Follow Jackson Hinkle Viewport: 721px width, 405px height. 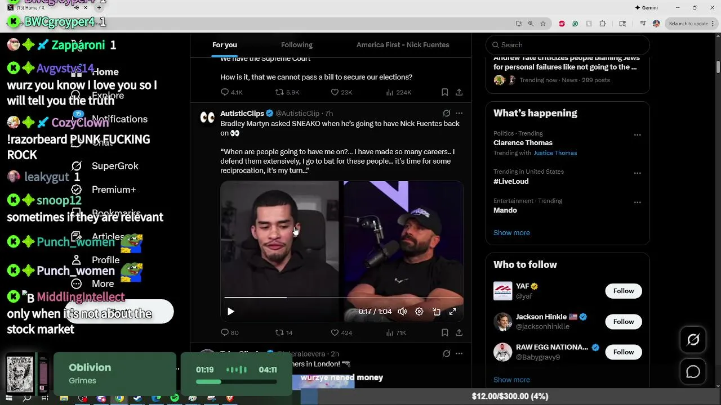(x=624, y=322)
